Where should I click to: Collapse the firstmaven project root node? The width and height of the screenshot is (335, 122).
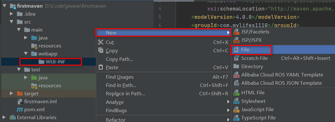(x=4, y=6)
